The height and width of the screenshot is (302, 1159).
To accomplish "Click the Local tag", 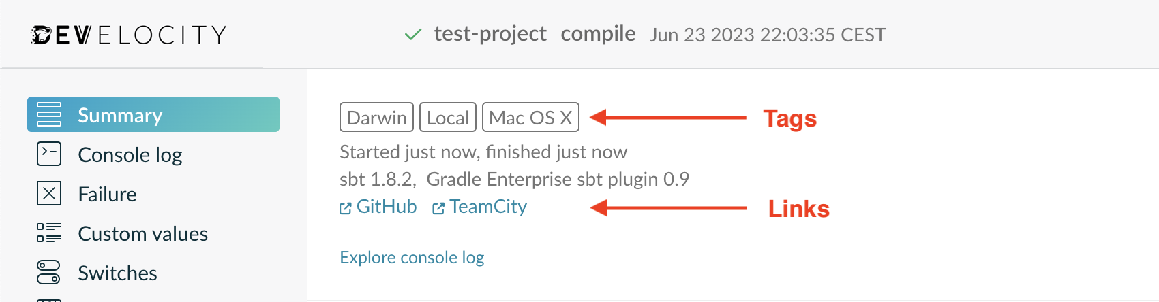I will point(448,118).
